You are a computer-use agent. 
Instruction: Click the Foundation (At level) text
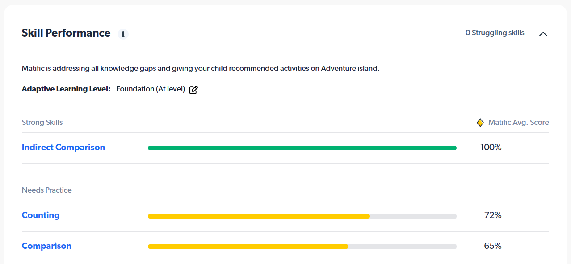click(x=151, y=89)
